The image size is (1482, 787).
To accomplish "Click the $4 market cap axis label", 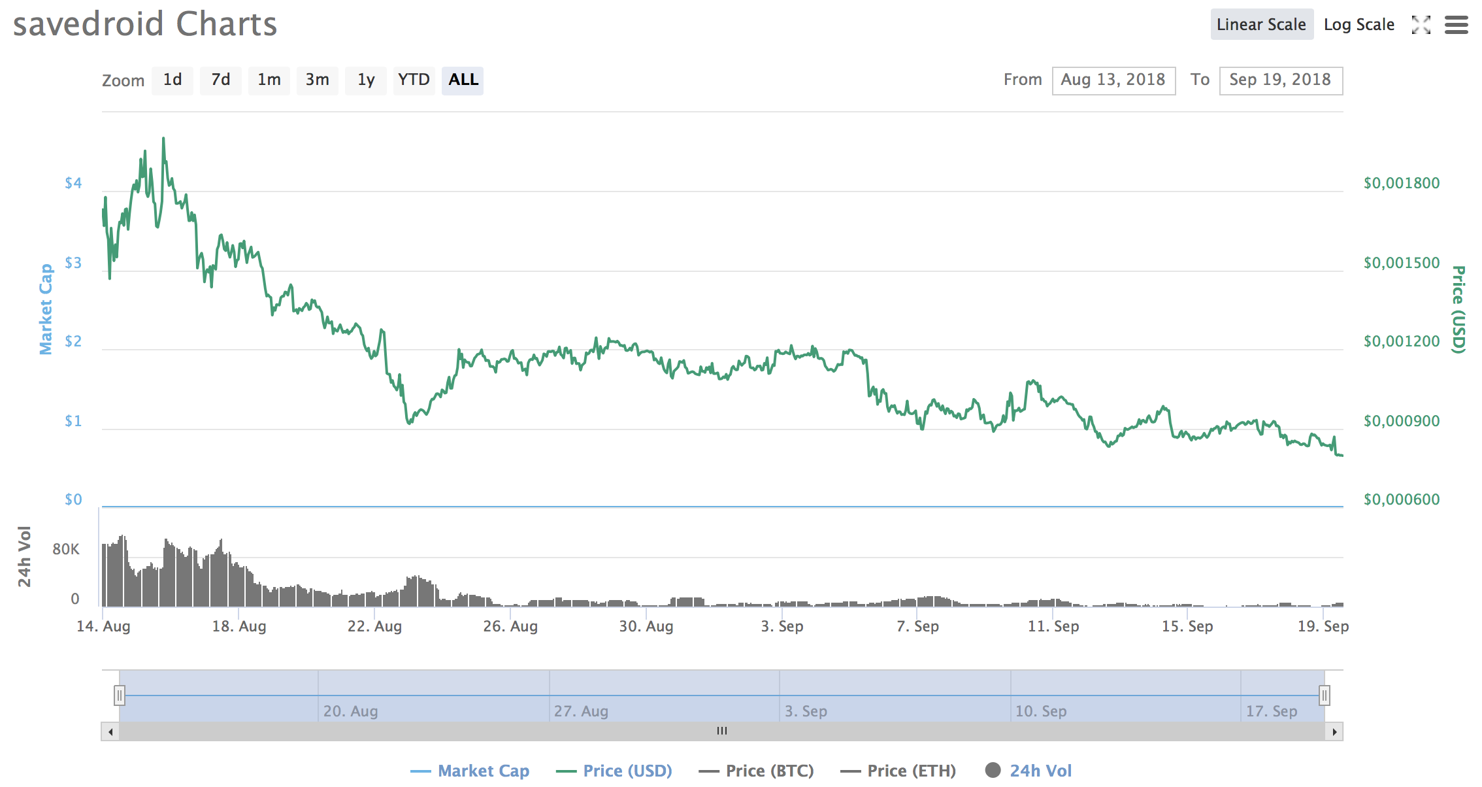I will pos(73,183).
